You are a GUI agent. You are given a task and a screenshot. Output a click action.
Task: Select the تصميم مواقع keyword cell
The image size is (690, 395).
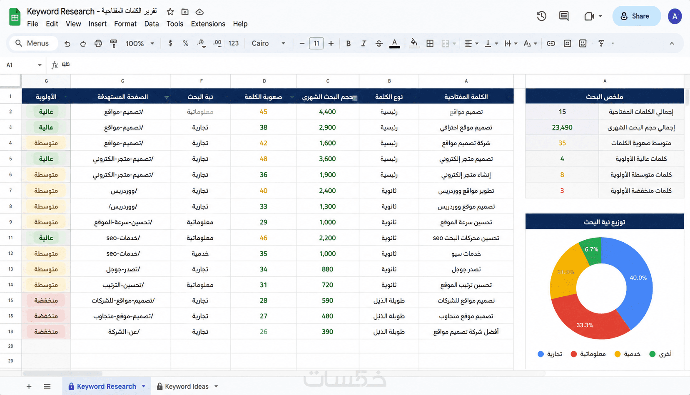click(x=466, y=112)
